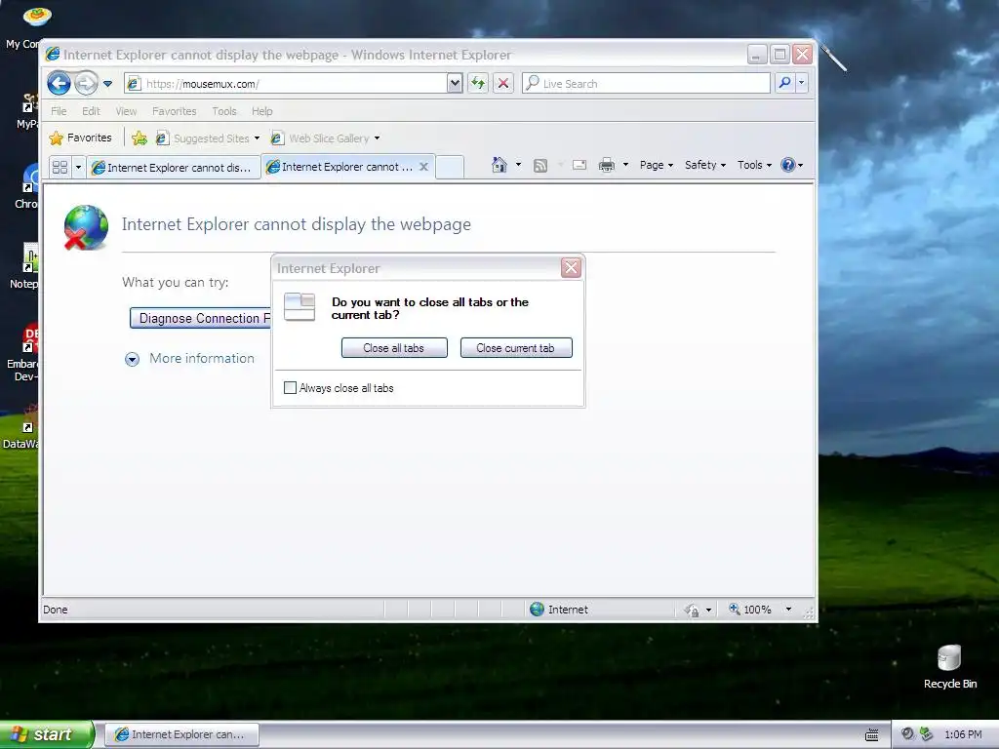
Task: Click the protected mode lock icon in status bar
Action: click(x=692, y=611)
